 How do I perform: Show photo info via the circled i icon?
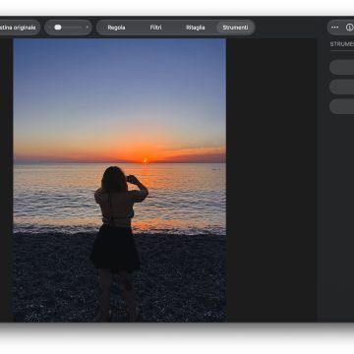click(349, 28)
